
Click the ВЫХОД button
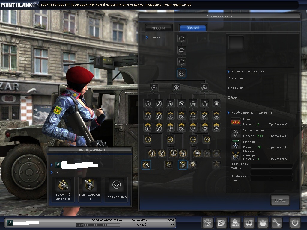tap(280, 200)
